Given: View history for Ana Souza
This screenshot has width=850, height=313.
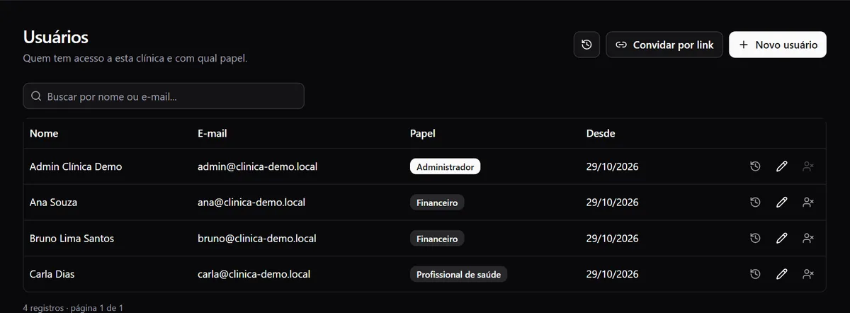Looking at the screenshot, I should (x=755, y=203).
